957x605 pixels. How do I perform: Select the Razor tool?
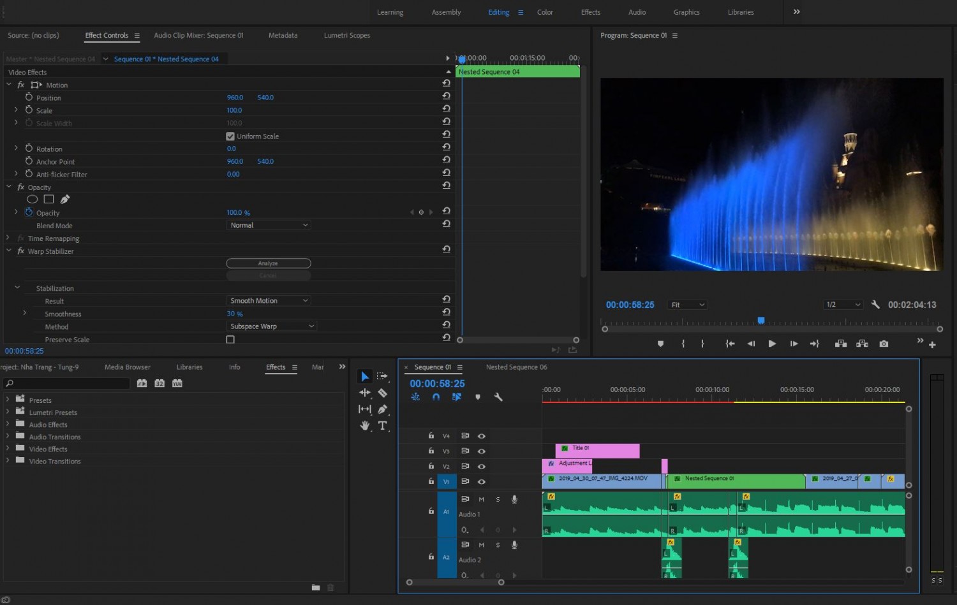coord(382,393)
